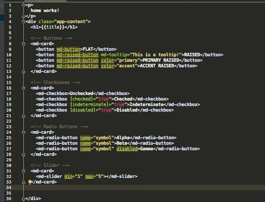Click the 'Buttons' comment on line 7
The width and height of the screenshot is (265, 202).
point(51,38)
